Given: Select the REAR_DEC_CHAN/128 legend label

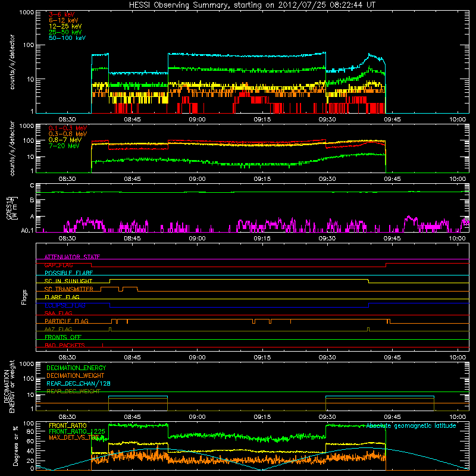Looking at the screenshot, I should tap(79, 384).
